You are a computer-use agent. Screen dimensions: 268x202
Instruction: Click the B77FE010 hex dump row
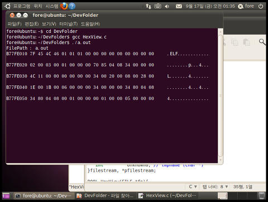[x=107, y=54]
